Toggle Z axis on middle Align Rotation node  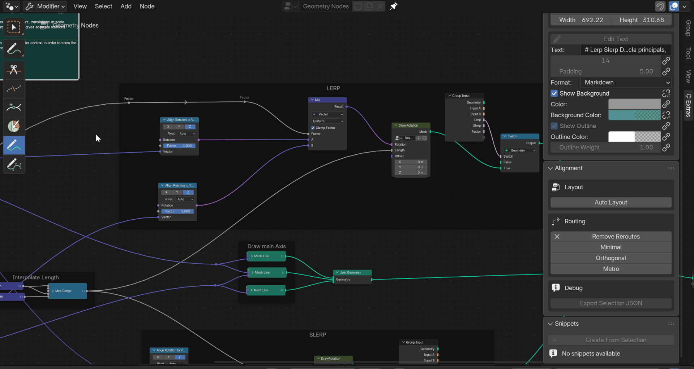pos(188,192)
